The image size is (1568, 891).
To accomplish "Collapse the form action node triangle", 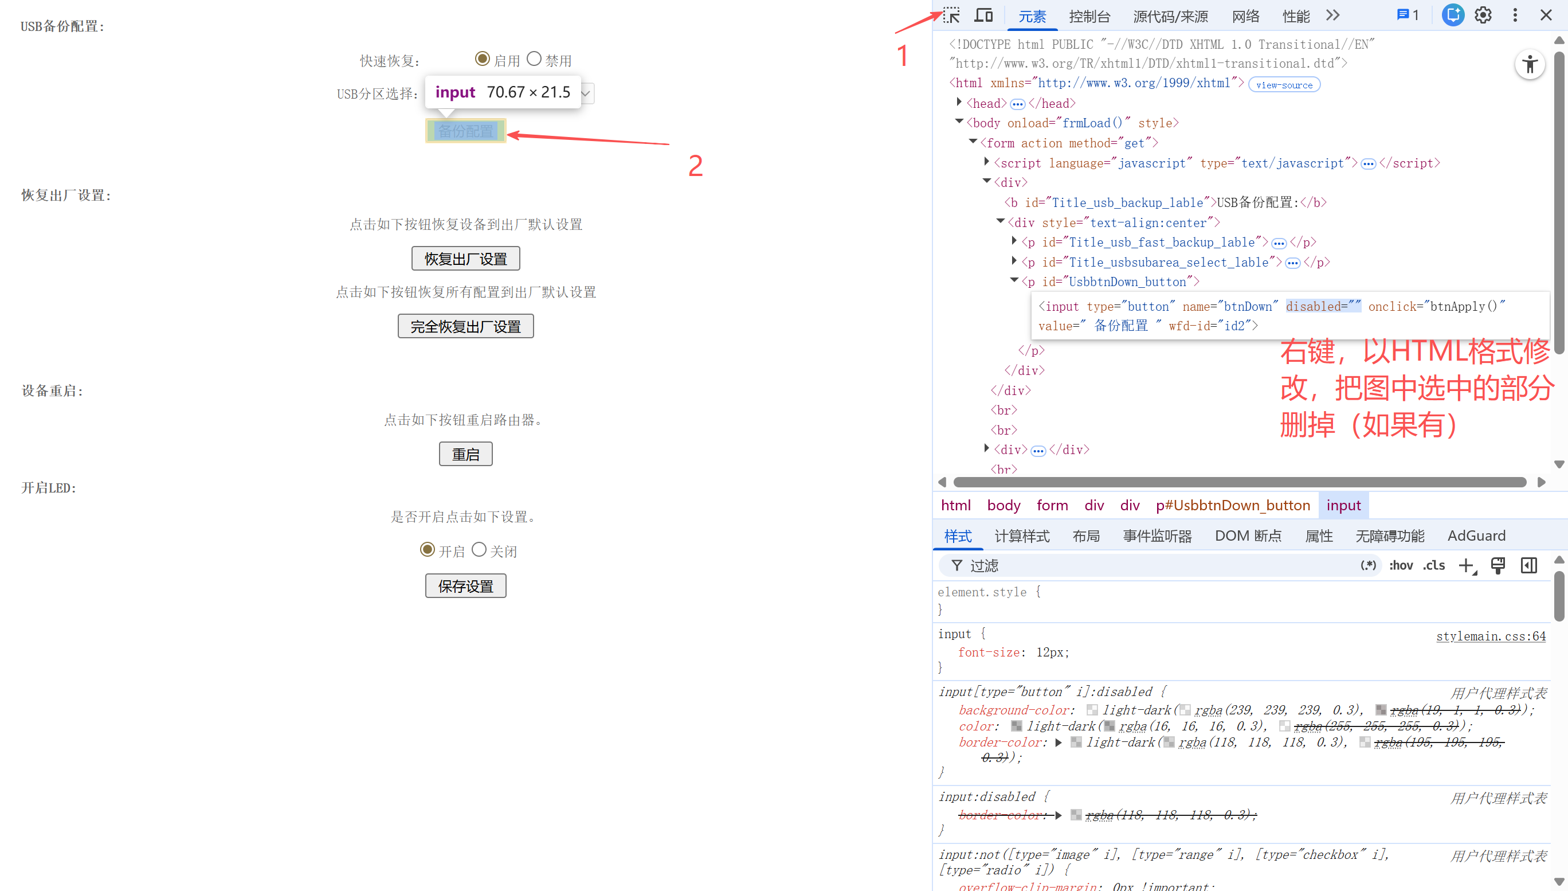I will coord(973,142).
